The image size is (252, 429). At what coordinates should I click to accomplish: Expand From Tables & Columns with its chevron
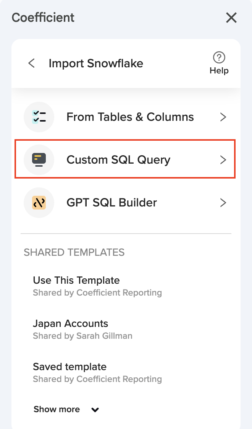[x=223, y=117]
